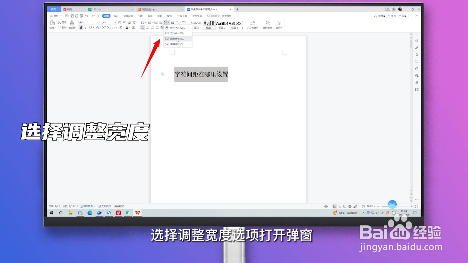Increase font size with A+ icon
468x263 pixels.
click(119, 22)
